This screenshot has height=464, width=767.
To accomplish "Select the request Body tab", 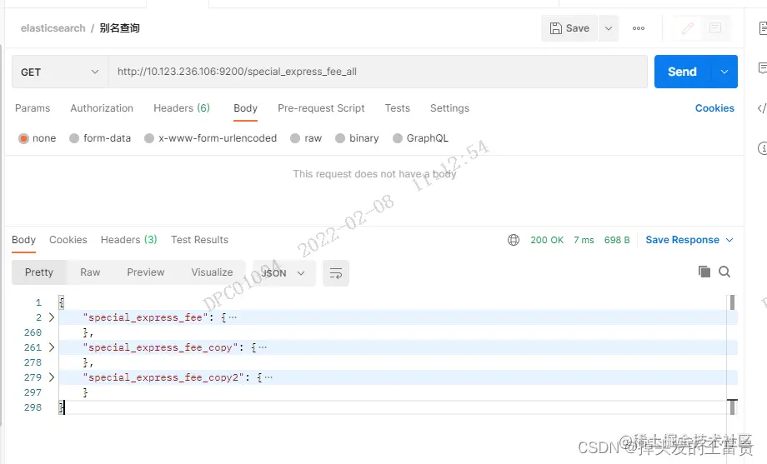I will 246,108.
